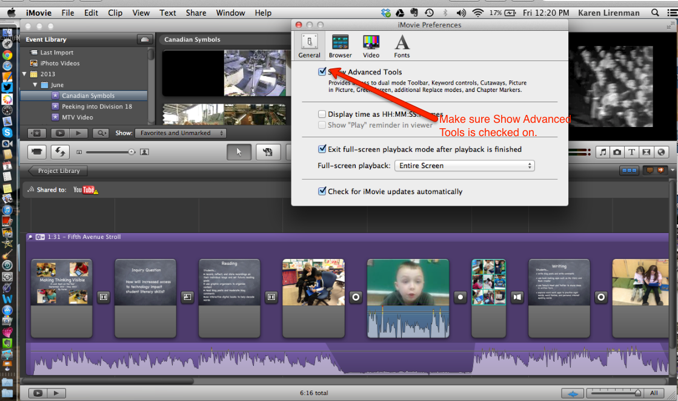Play selected events from beginning
Screen dimensions: 678x401
(x=79, y=134)
